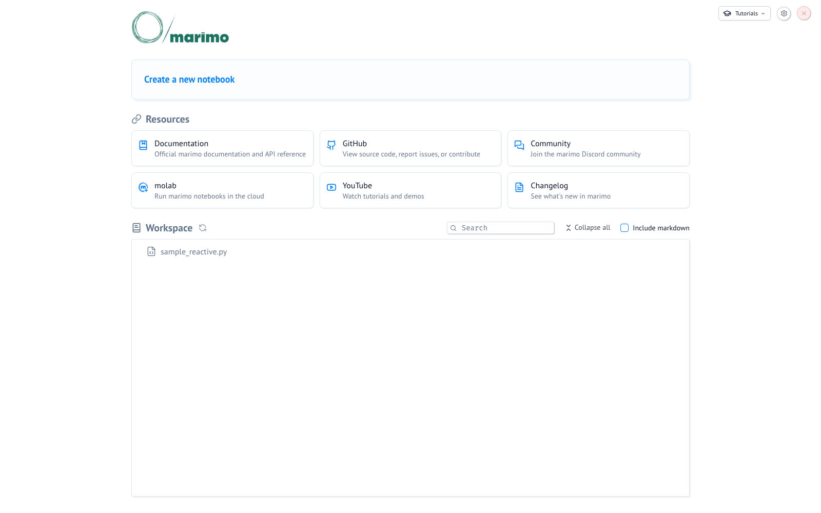The height and width of the screenshot is (513, 821).
Task: Click the sample_reactive.py file icon
Action: [151, 251]
